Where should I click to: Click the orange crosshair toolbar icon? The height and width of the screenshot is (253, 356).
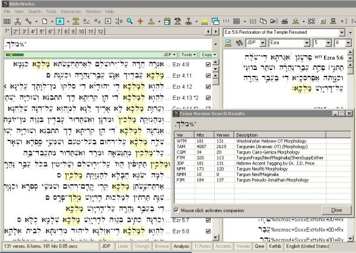pos(140,21)
